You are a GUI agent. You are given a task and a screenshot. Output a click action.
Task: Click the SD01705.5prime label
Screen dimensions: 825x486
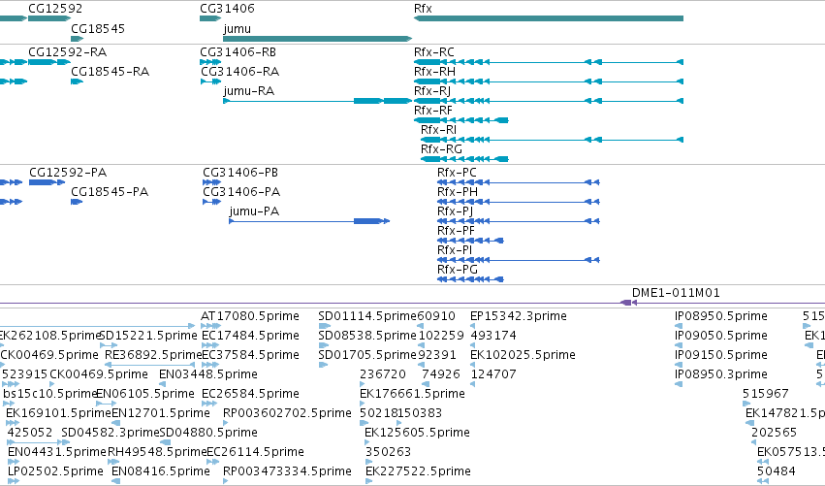click(367, 355)
